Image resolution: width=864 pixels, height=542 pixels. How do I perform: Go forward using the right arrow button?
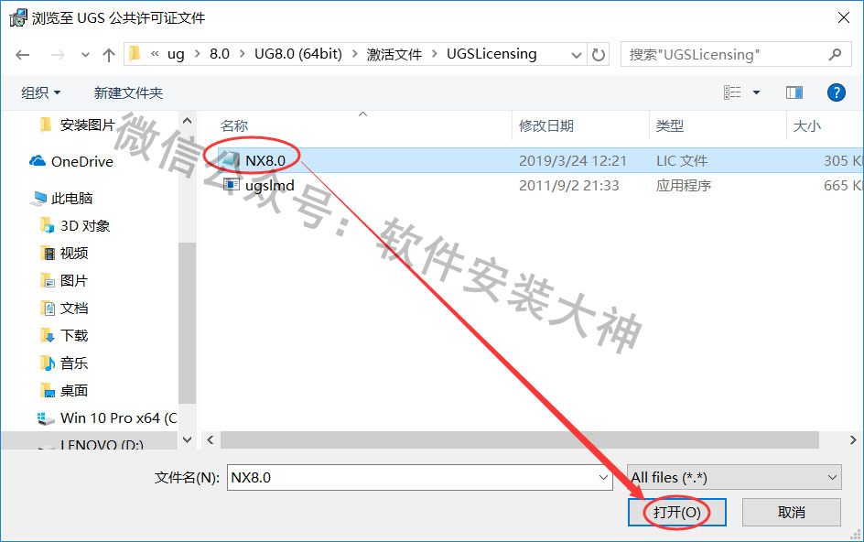click(x=58, y=55)
